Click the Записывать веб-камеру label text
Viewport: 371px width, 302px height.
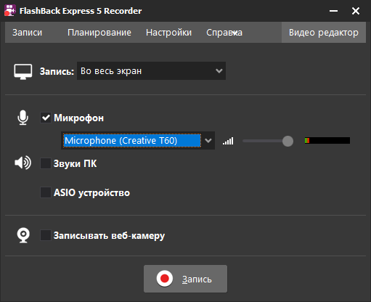pos(109,235)
